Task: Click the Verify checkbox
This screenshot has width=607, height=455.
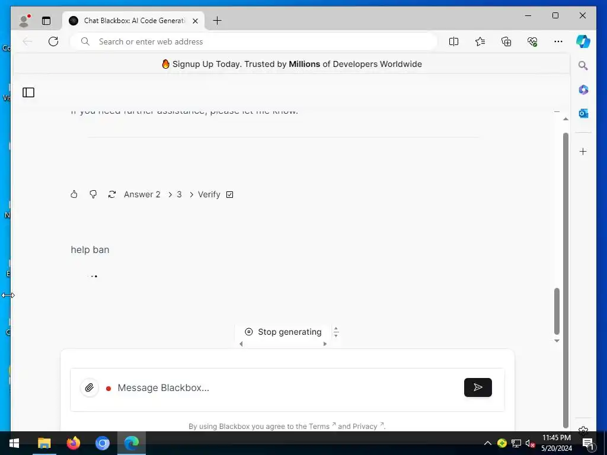Action: 229,194
